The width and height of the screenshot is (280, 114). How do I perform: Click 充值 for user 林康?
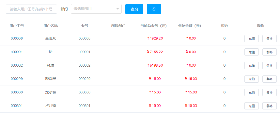pos(251,66)
